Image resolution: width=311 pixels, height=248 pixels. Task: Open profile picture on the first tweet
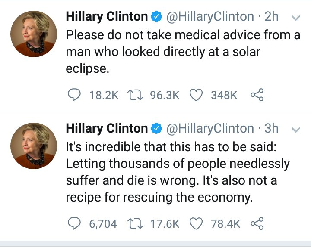tap(34, 34)
